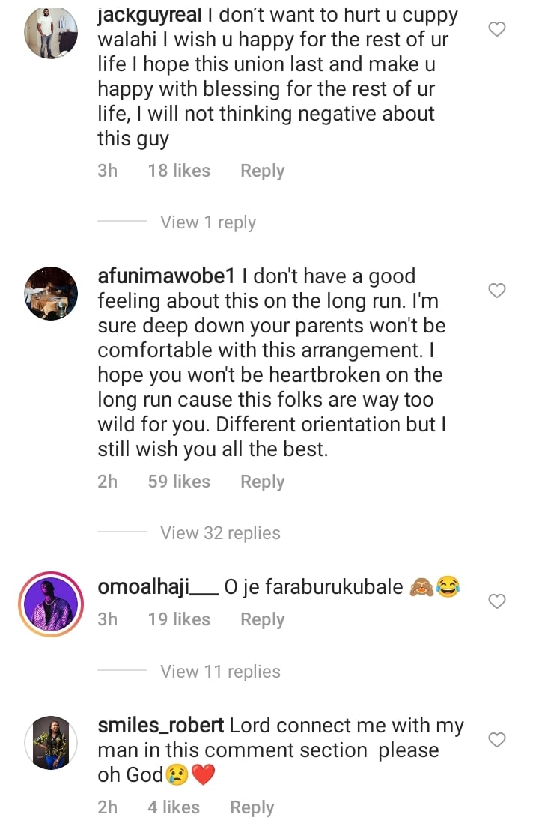Screen dimensions: 539x826
Task: View omoalhaji___'s story avatar
Action: click(51, 604)
